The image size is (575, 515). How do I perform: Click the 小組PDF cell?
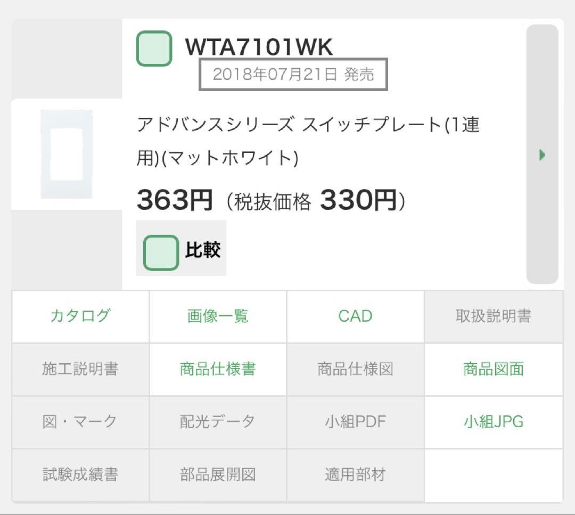coord(355,421)
